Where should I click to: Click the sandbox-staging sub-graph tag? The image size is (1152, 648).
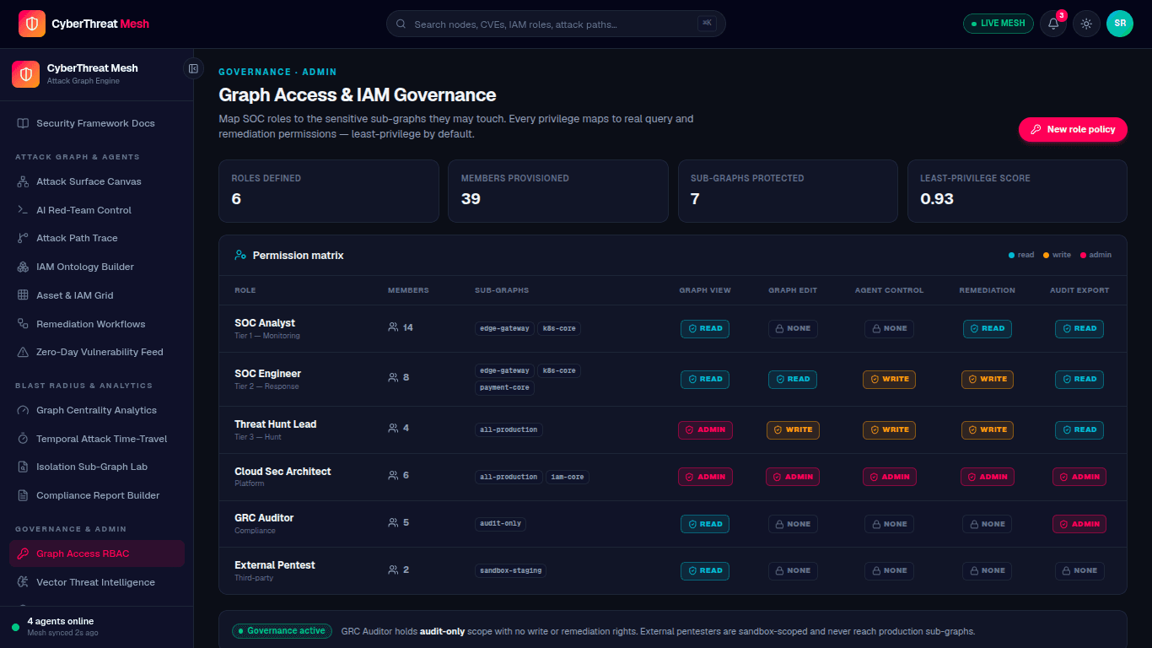tap(510, 570)
